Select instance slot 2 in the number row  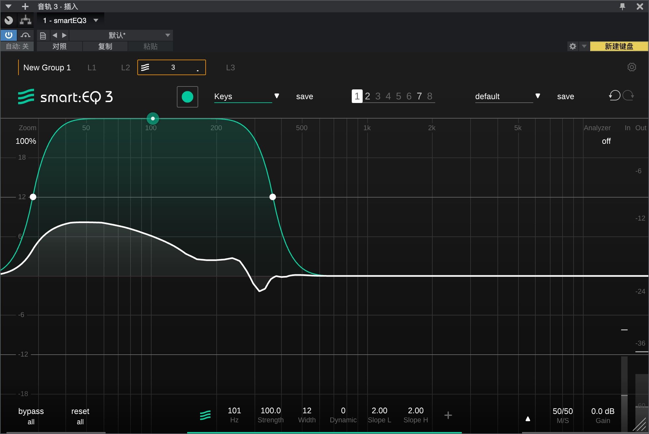point(367,96)
